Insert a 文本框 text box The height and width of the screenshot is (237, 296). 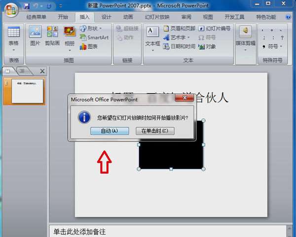tap(152, 32)
